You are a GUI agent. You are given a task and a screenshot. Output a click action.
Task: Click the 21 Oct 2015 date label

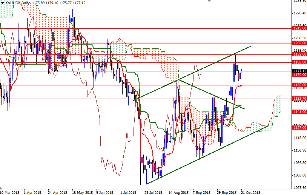(x=250, y=193)
